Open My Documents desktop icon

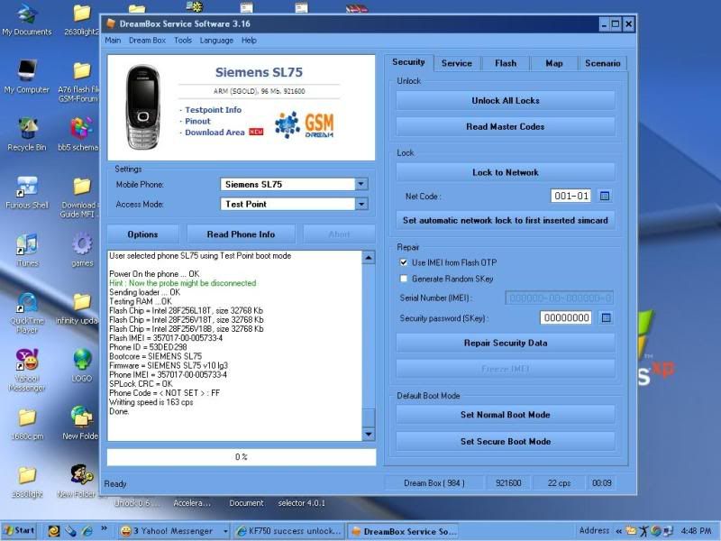tap(27, 20)
